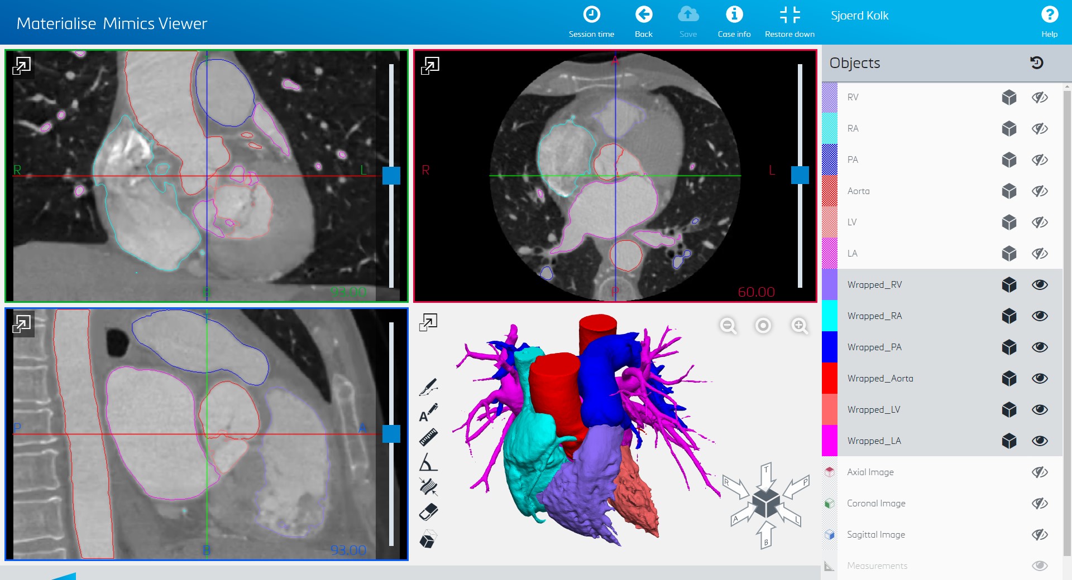Click the axial view slice slider handle

(800, 175)
